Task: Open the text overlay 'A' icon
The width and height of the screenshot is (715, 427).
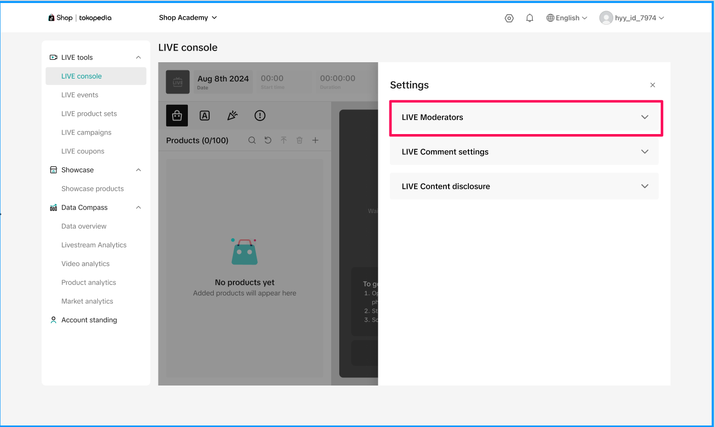Action: [x=205, y=116]
